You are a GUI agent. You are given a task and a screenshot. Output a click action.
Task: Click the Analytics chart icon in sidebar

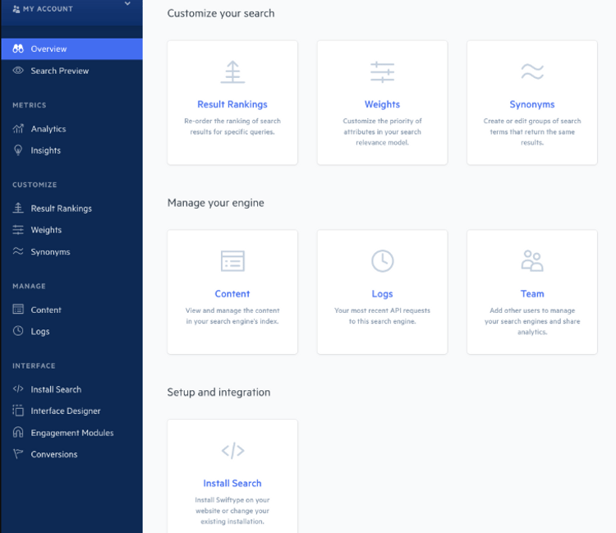point(18,128)
